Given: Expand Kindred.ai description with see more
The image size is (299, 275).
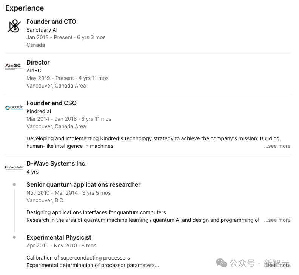Looking at the screenshot, I should point(277,146).
